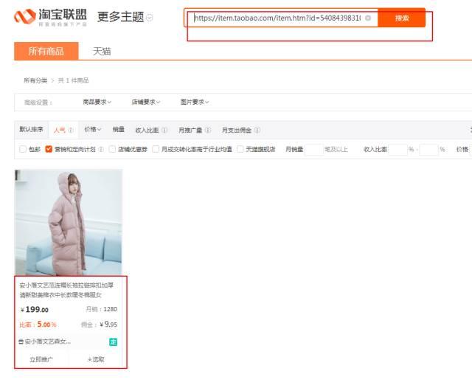This screenshot has height=388, width=472.
Task: Click the price ¥199.00
Action: pyautogui.click(x=35, y=309)
